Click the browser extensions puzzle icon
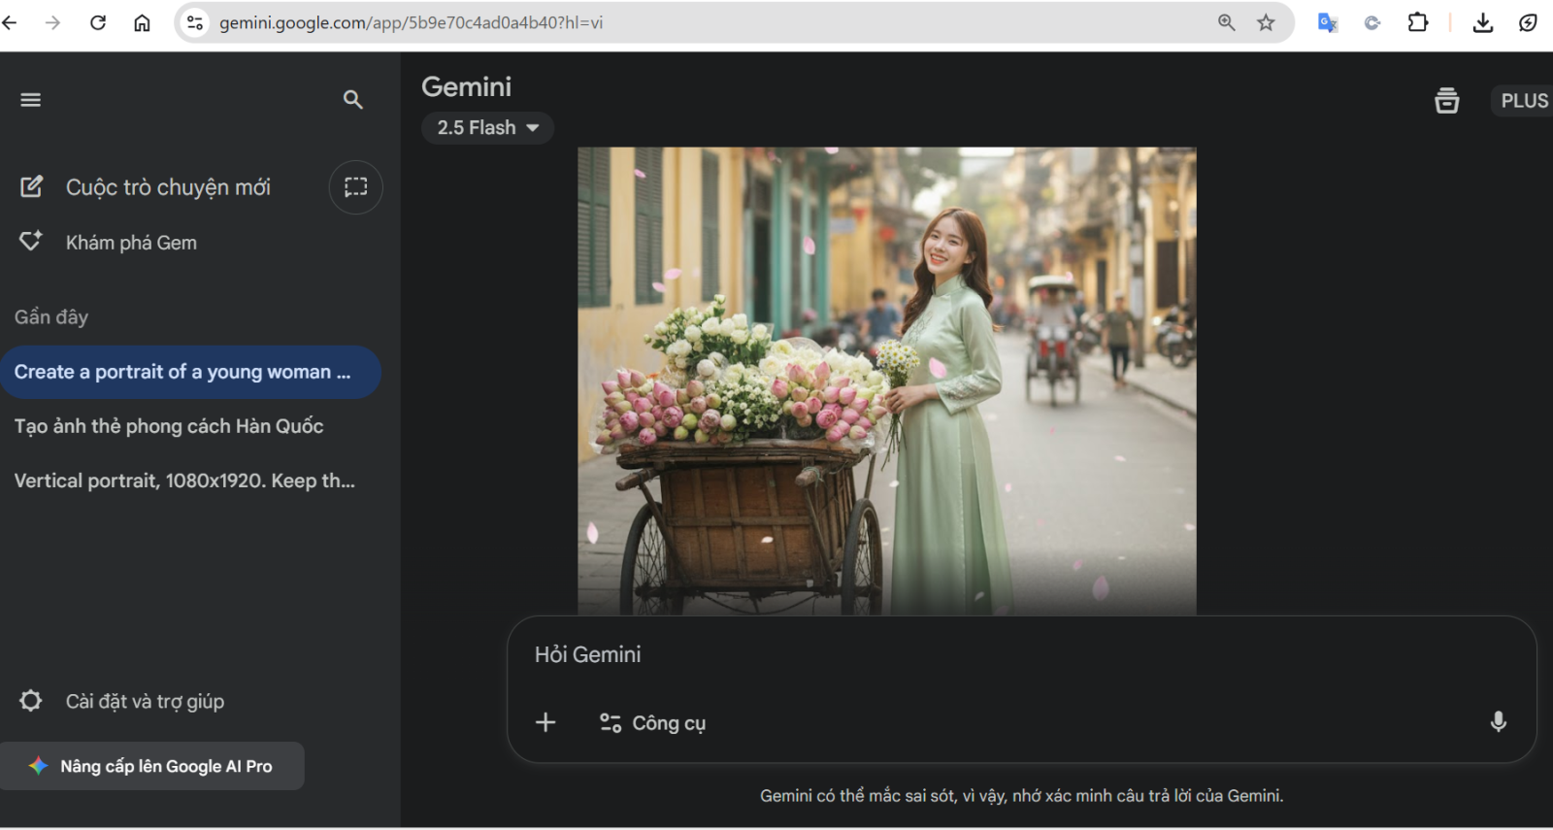This screenshot has width=1553, height=830. (x=1417, y=22)
